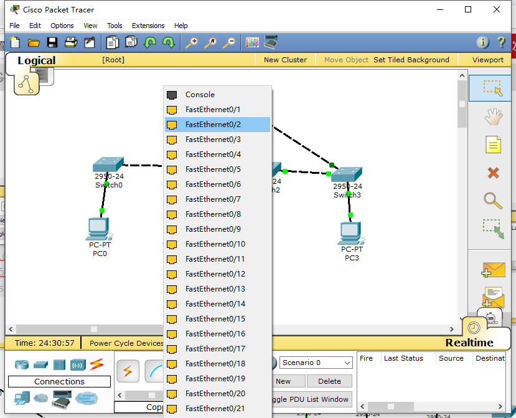Select WAN Emulation cloud icon

click(x=41, y=398)
